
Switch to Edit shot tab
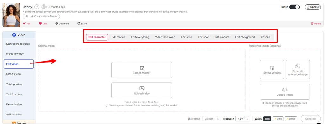point(203,37)
